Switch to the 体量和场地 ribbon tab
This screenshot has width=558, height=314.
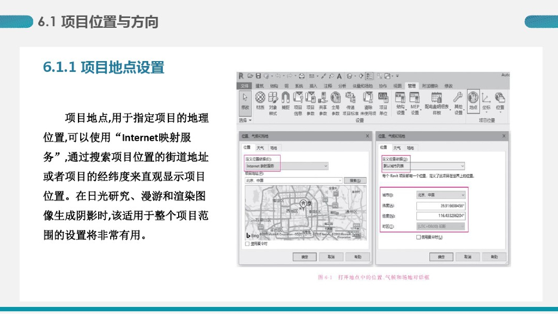(362, 86)
